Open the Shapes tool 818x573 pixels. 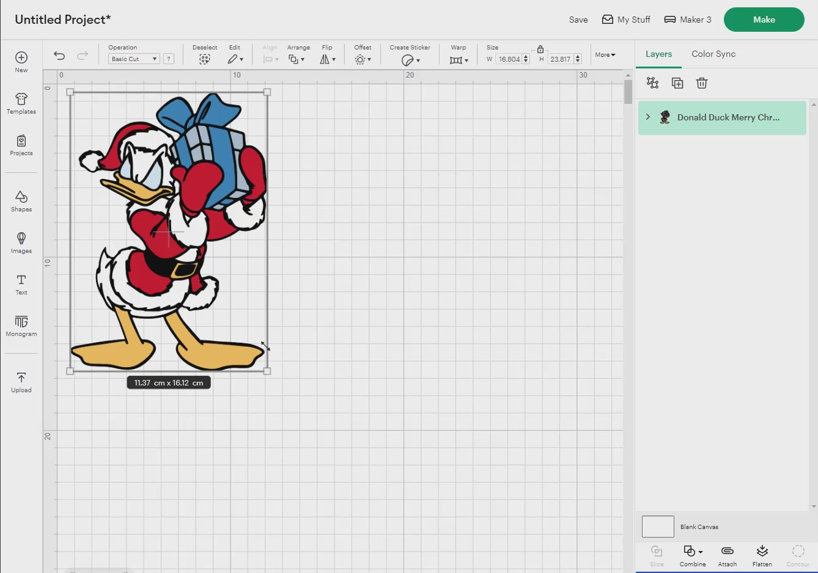(21, 201)
